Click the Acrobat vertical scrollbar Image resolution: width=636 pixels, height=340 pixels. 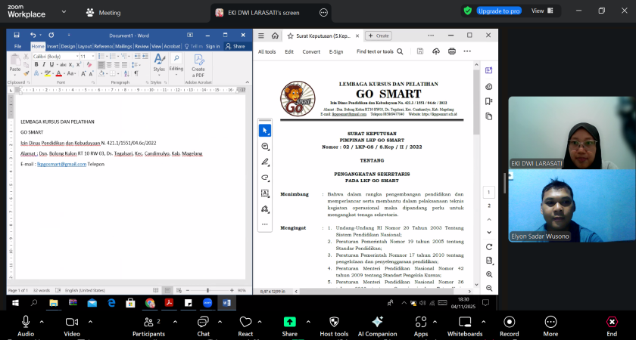pyautogui.click(x=475, y=113)
